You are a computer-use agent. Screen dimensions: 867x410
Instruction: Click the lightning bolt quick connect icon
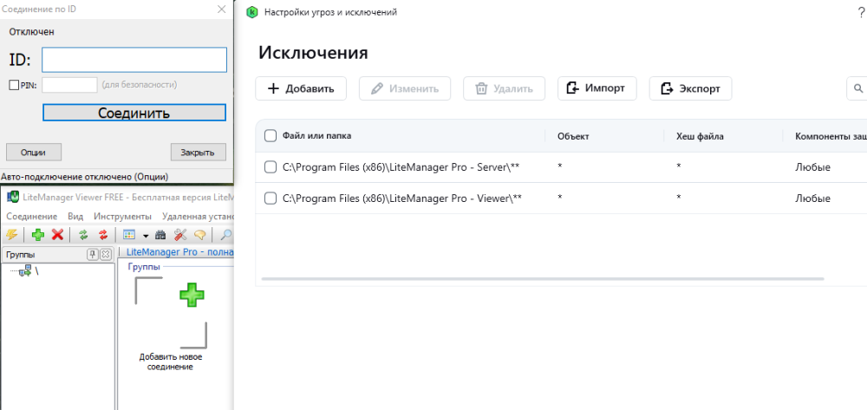[11, 235]
